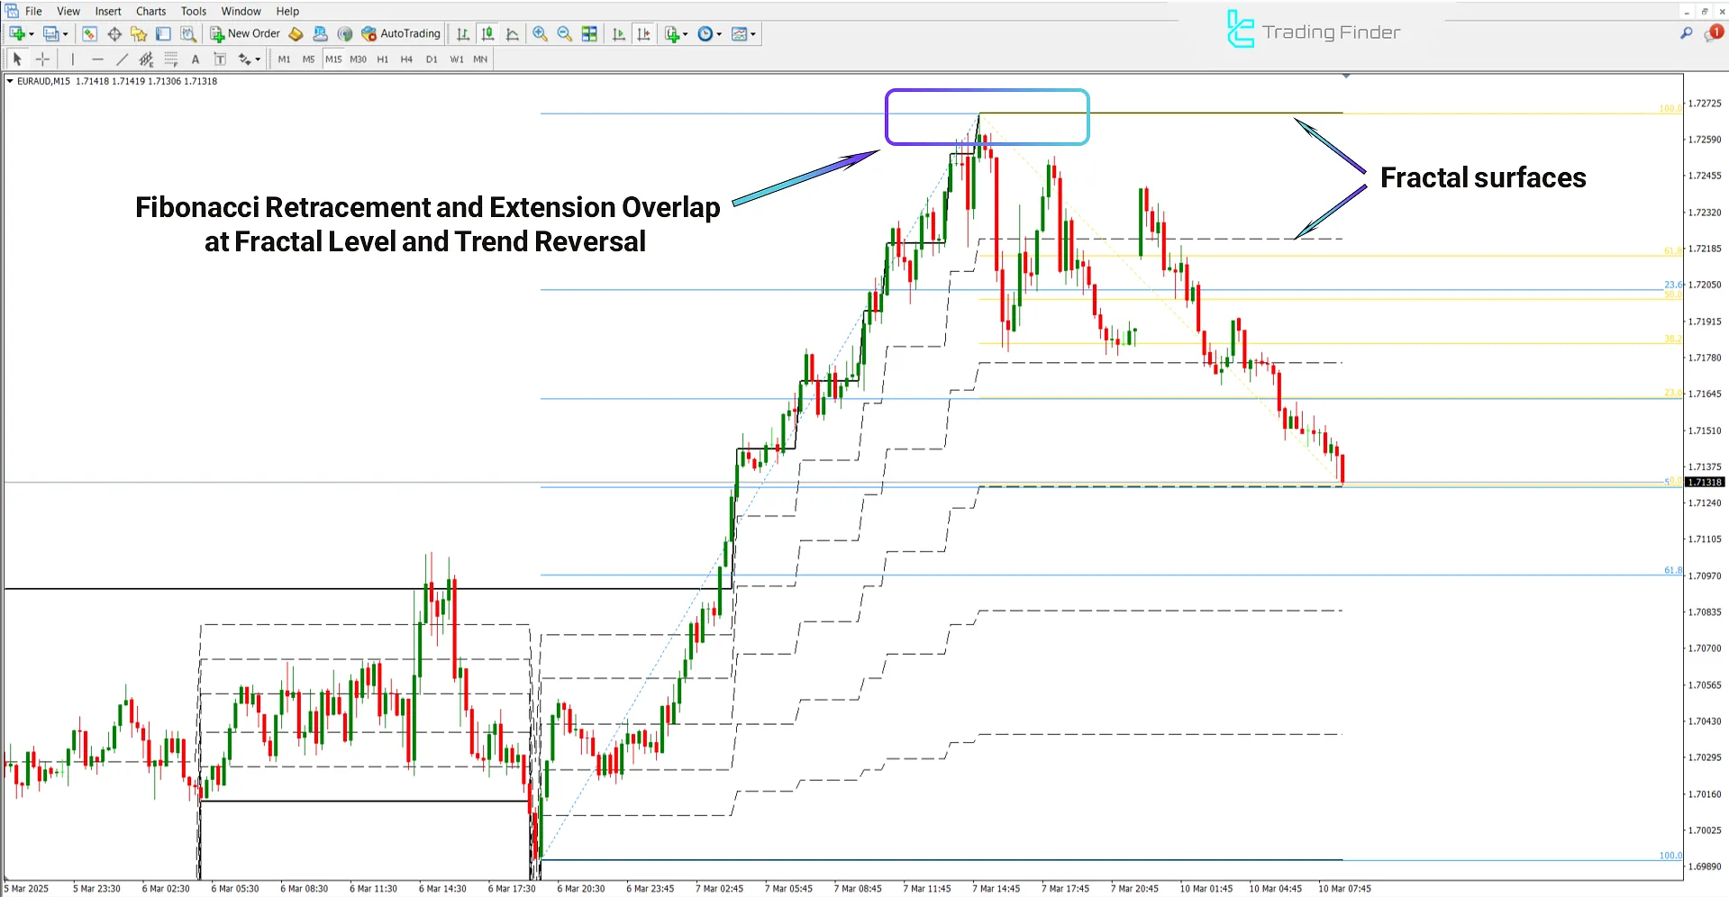Screen dimensions: 1729x897
Task: Enable chart auto scroll
Action: click(618, 33)
